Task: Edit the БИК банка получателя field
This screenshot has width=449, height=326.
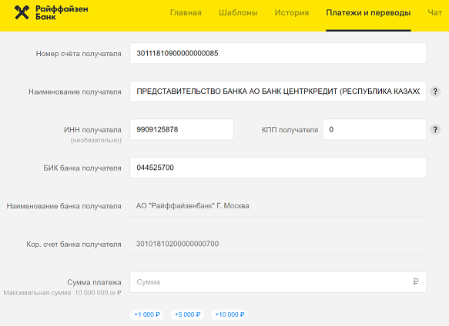Action: (278, 168)
